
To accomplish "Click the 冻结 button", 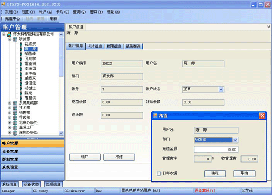I will pyautogui.click(x=119, y=157).
